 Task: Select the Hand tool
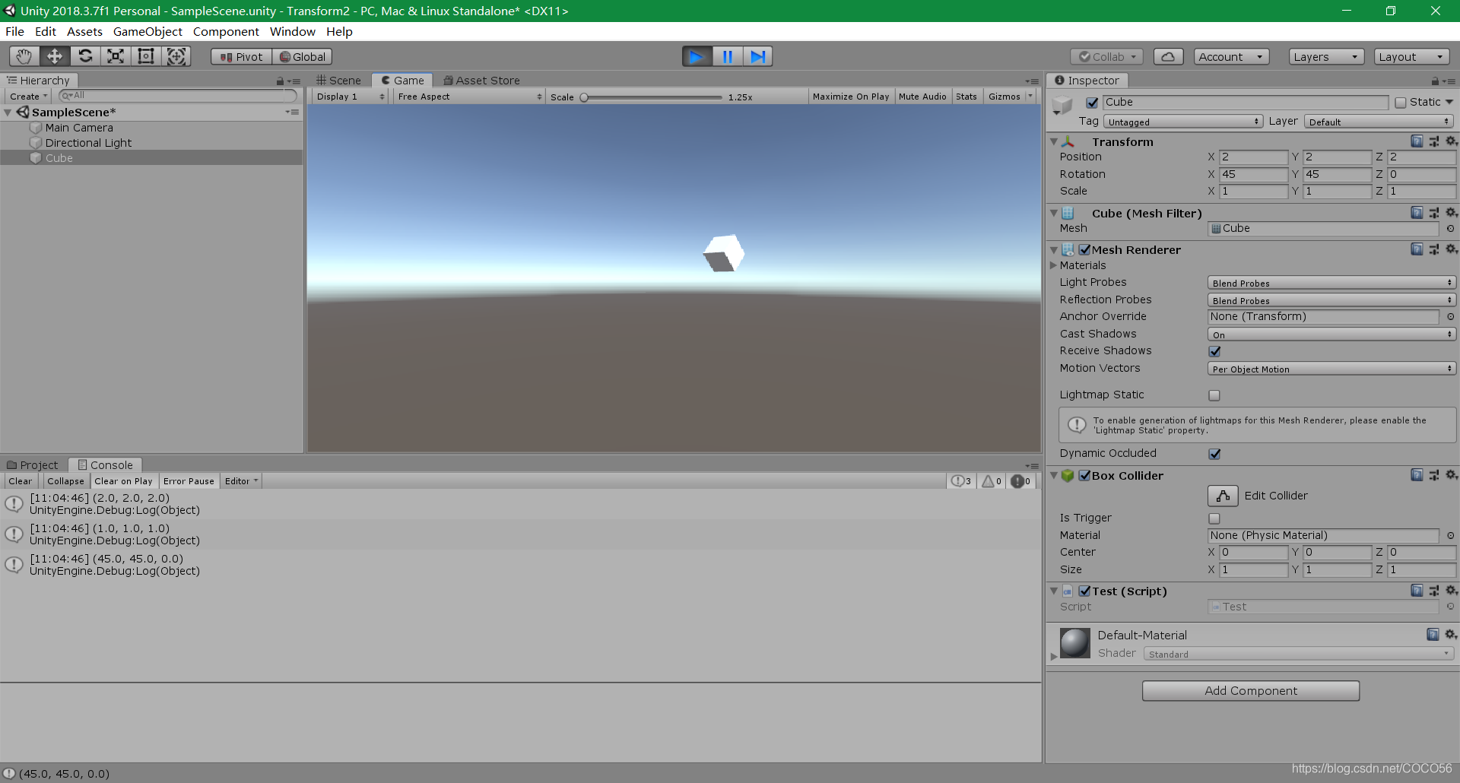24,56
